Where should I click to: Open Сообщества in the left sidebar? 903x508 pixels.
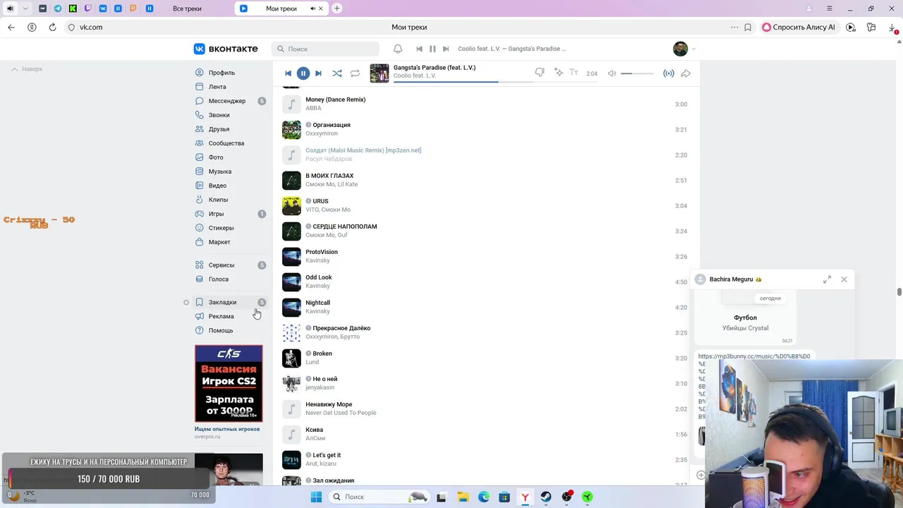[x=226, y=143]
